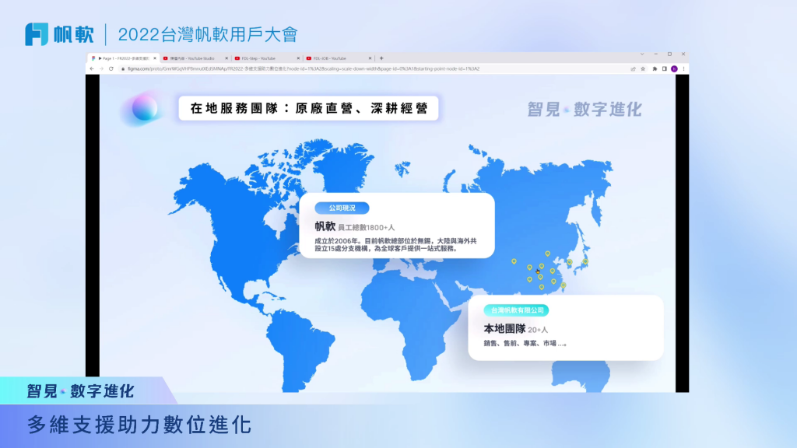
Task: Click the 多維支援助力數位進化 caption
Action: (139, 425)
